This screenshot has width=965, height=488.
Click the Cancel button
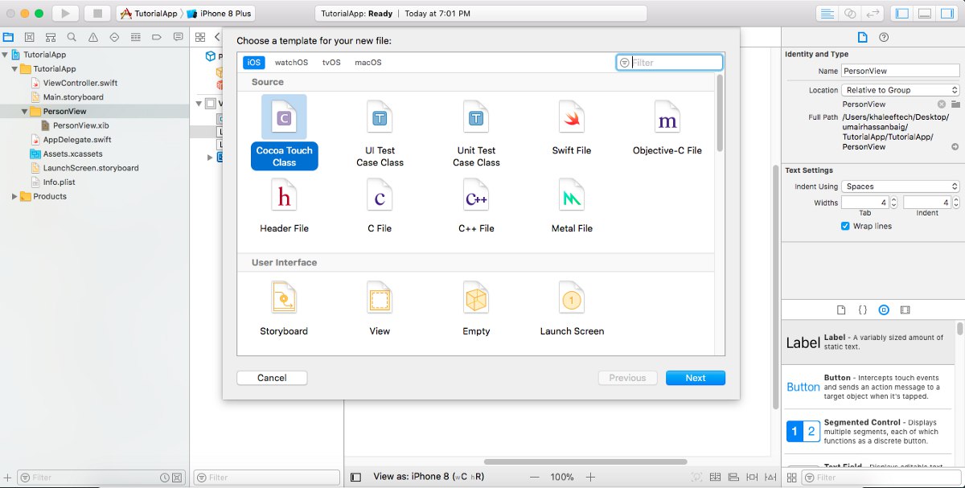pyautogui.click(x=272, y=378)
